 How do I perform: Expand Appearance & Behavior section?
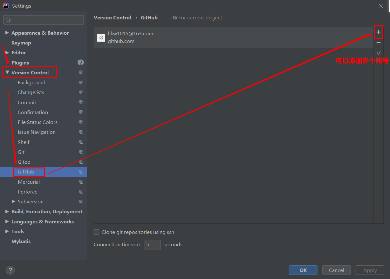[x=7, y=33]
